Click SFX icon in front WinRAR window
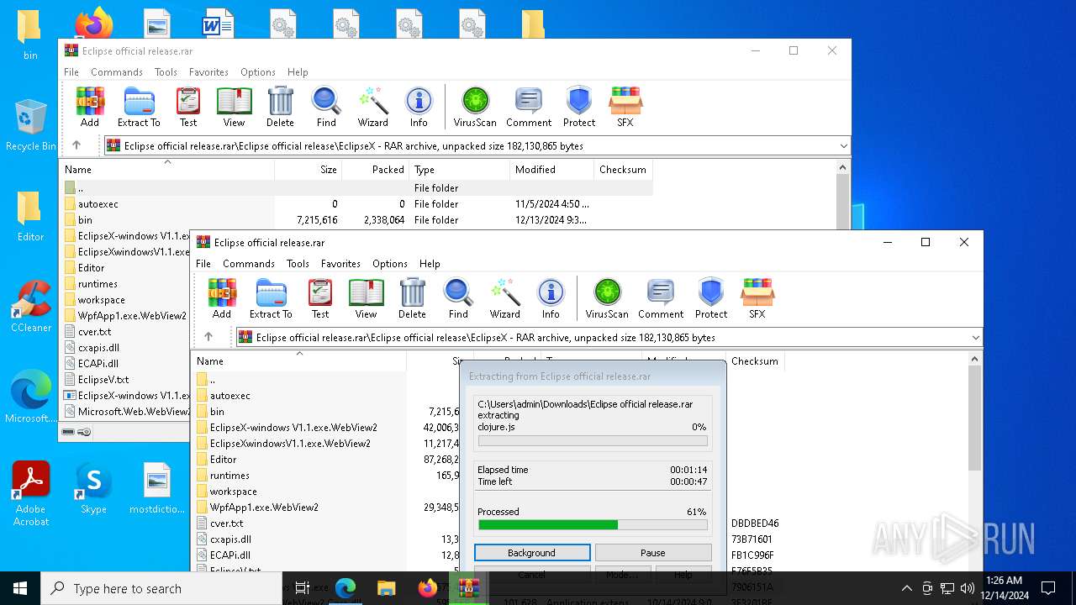 [757, 299]
